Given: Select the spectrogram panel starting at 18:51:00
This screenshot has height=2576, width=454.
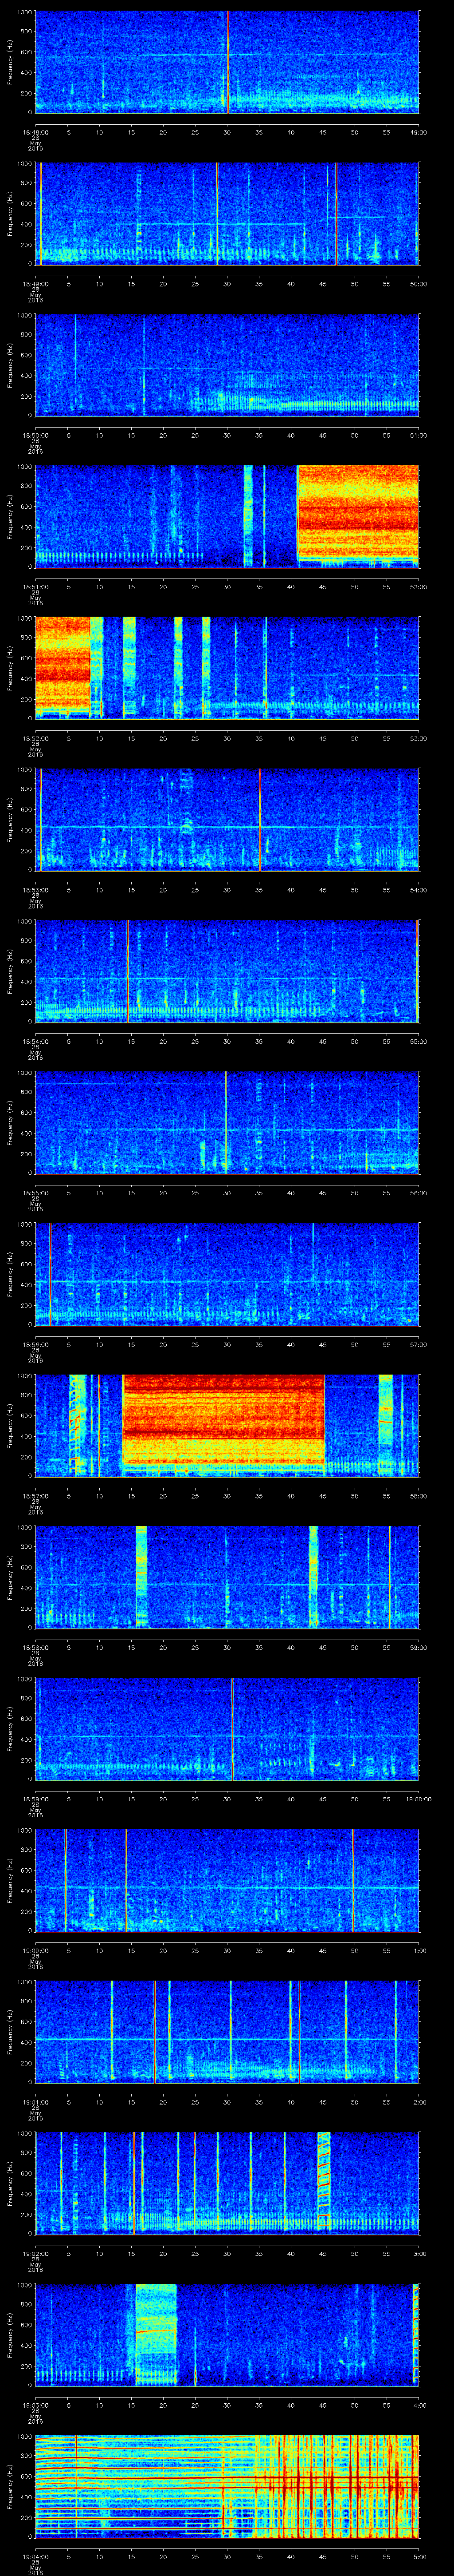Looking at the screenshot, I should [227, 516].
